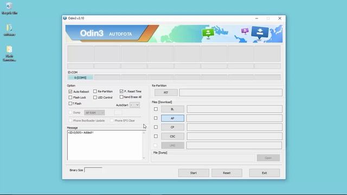Click the Reset button
This screenshot has width=347, height=195.
click(x=227, y=173)
